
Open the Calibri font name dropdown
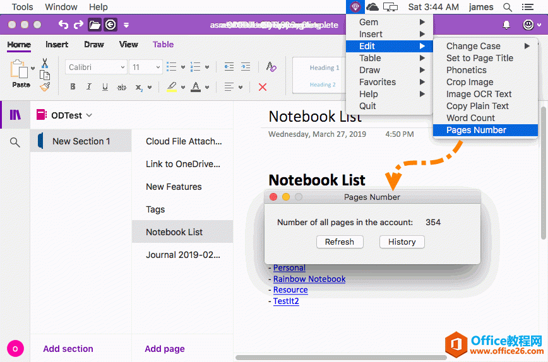[96, 67]
